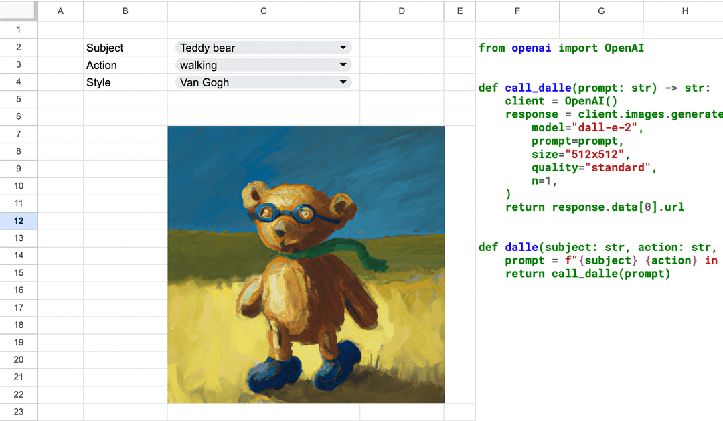Select column E header
The image size is (723, 421).
pos(460,11)
